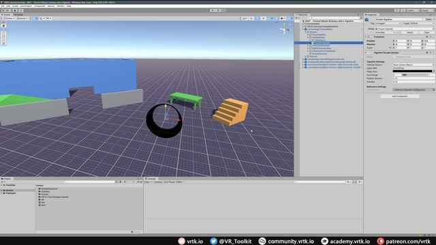Toggle the Static checkbox in Inspector
The image size is (436, 245).
coord(424,20)
